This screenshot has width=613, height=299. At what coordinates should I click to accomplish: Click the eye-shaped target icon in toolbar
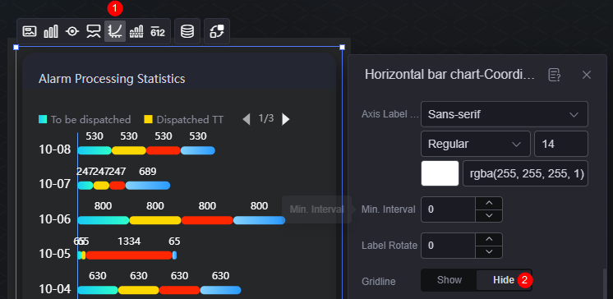[72, 31]
